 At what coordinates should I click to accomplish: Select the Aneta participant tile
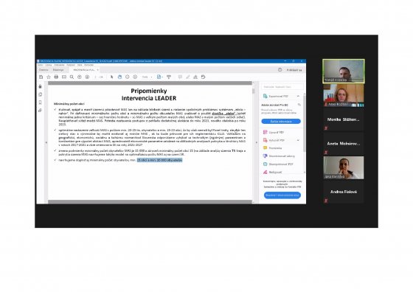tap(344, 144)
